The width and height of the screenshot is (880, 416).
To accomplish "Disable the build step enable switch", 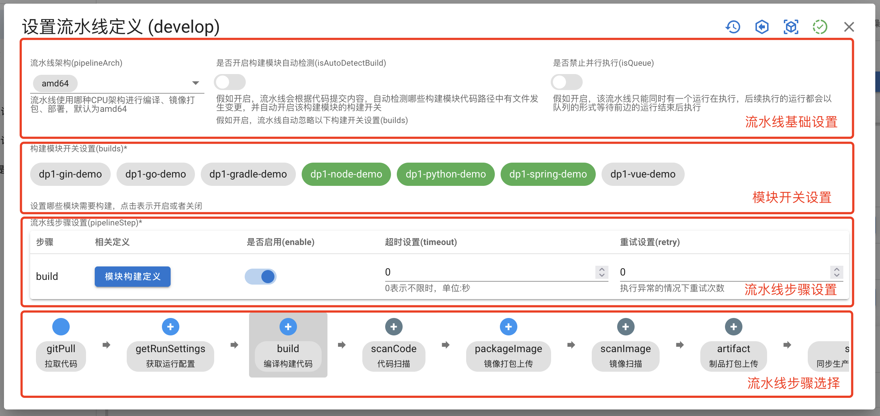I will (x=261, y=276).
